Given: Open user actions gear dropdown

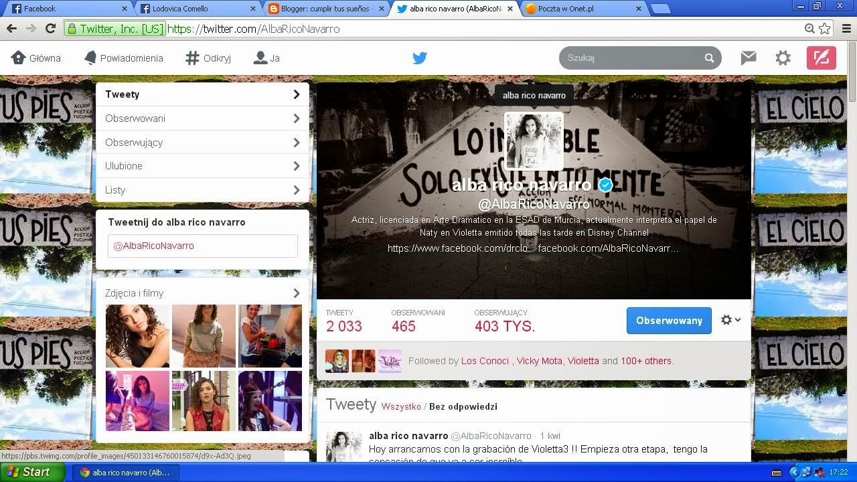Looking at the screenshot, I should 730,320.
